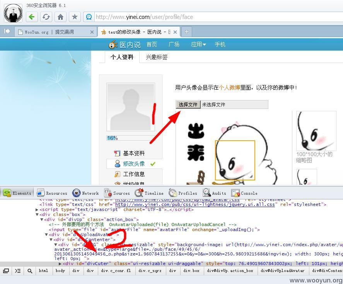Viewport: 343px width, 284px height.
Task: Open a new tab with the plus button
Action: coord(186,32)
